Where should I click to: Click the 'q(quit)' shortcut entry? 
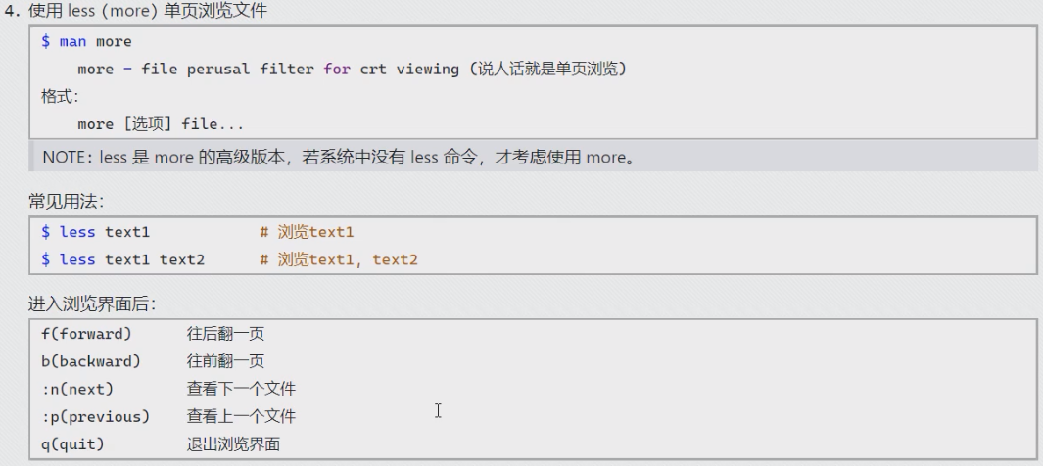point(73,443)
